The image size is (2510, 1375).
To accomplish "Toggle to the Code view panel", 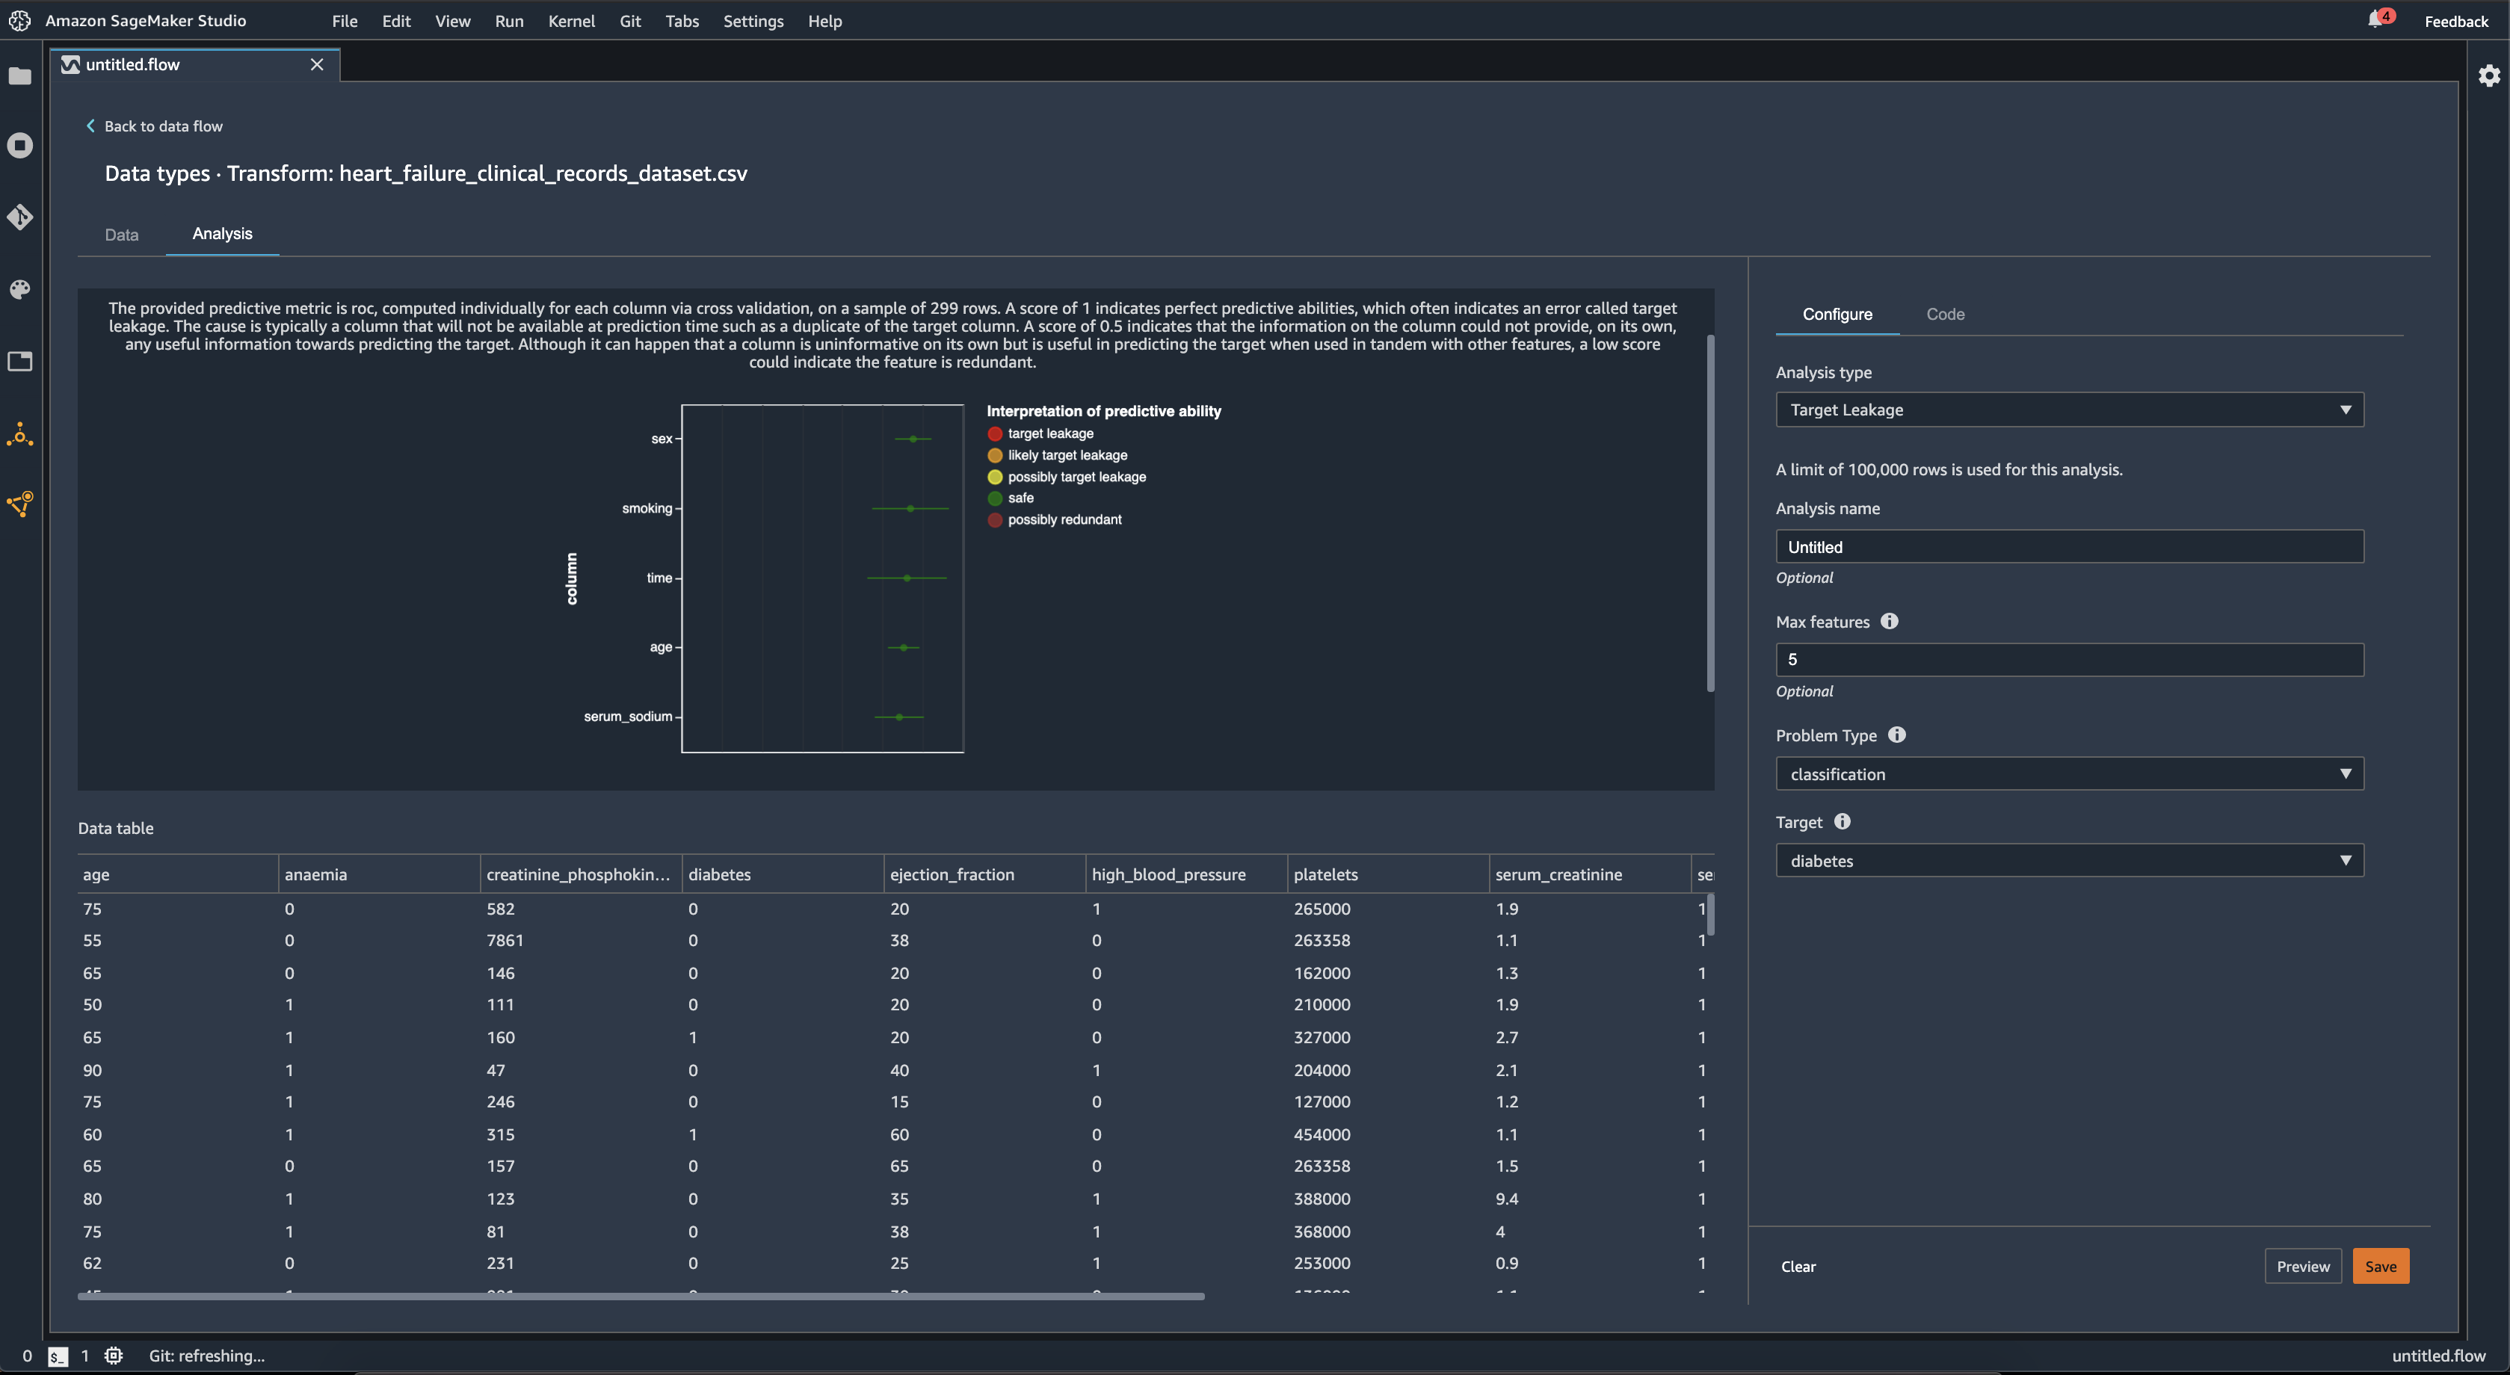I will (1944, 313).
